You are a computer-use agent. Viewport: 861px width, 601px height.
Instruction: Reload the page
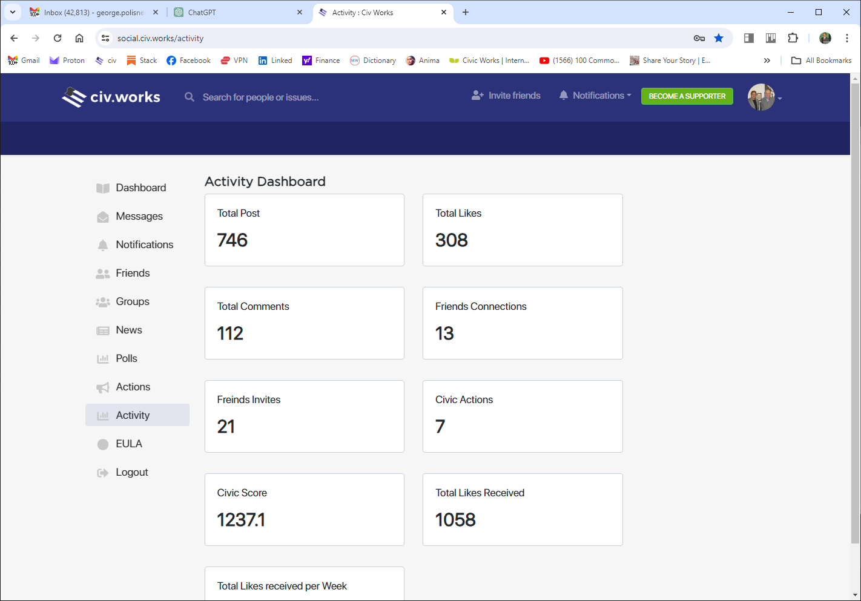pos(58,38)
